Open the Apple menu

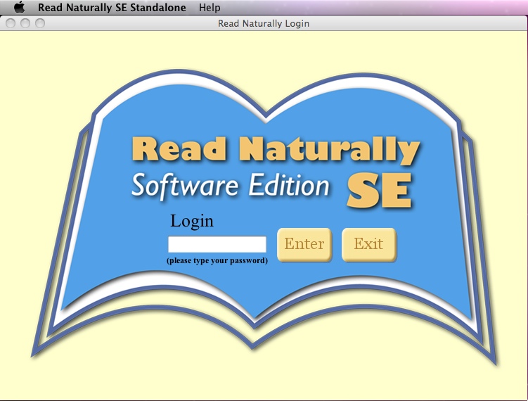[x=19, y=8]
